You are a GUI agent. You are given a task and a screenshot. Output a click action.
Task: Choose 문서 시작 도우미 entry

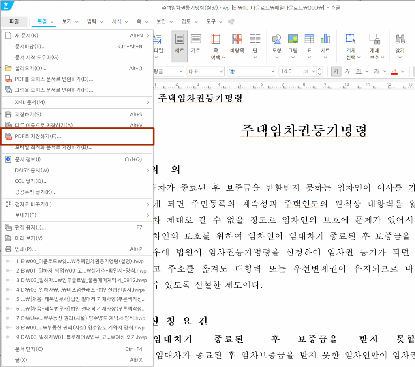pos(77,57)
